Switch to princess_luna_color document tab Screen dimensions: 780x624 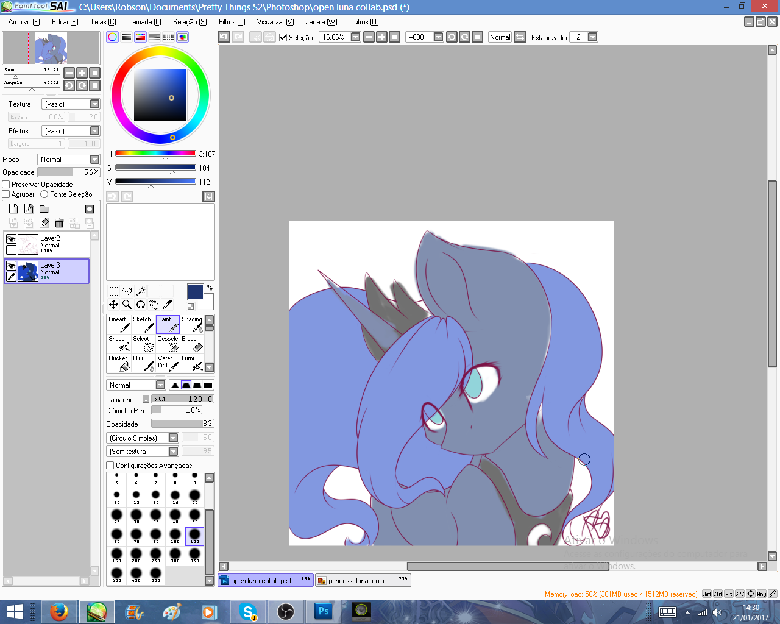(363, 581)
